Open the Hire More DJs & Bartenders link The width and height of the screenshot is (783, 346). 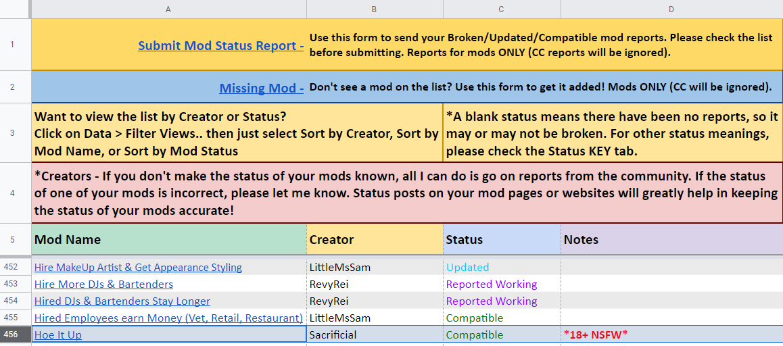tap(104, 284)
